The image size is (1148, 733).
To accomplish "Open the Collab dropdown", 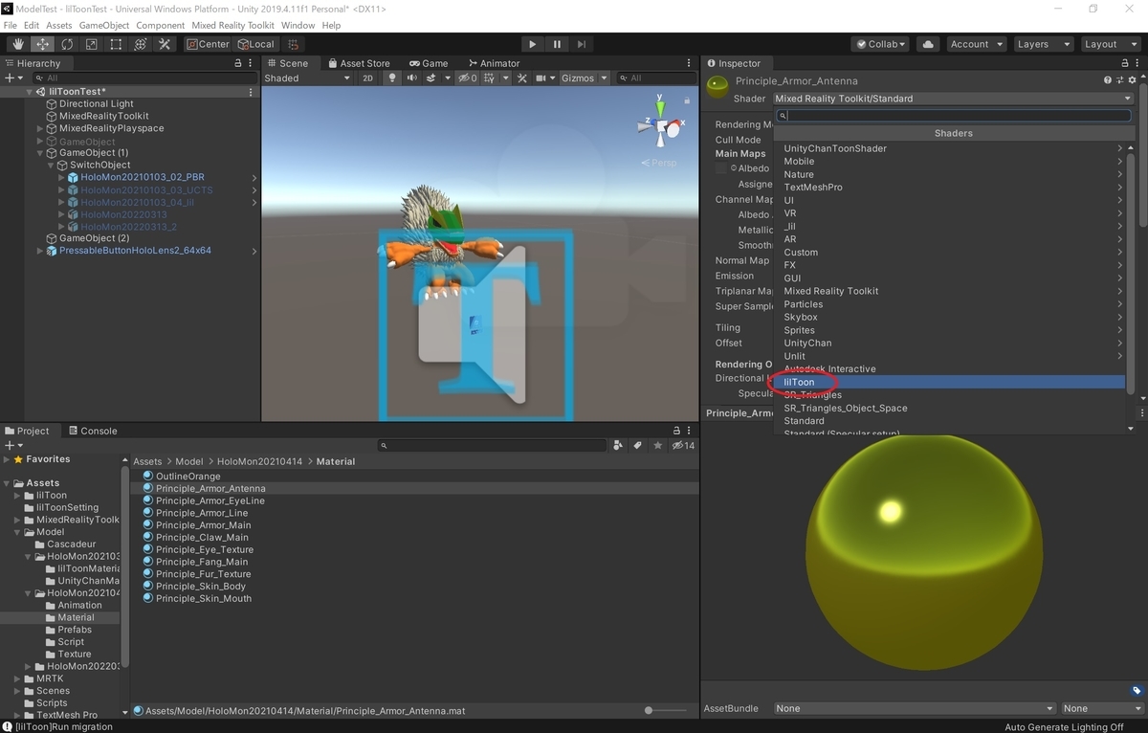I will pos(881,44).
